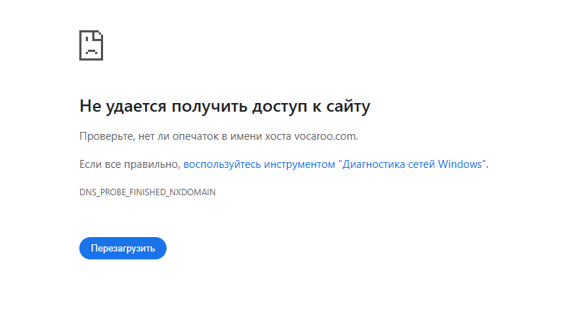Open the Диагностика сетей Windows troubleshooting link
Screen dimensions: 576x312
click(334, 164)
